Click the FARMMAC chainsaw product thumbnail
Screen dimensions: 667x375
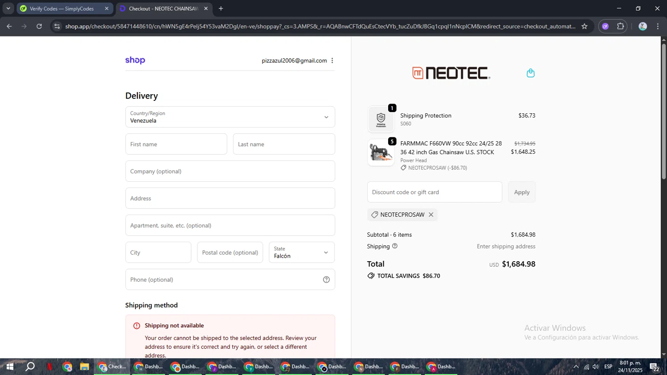[381, 152]
